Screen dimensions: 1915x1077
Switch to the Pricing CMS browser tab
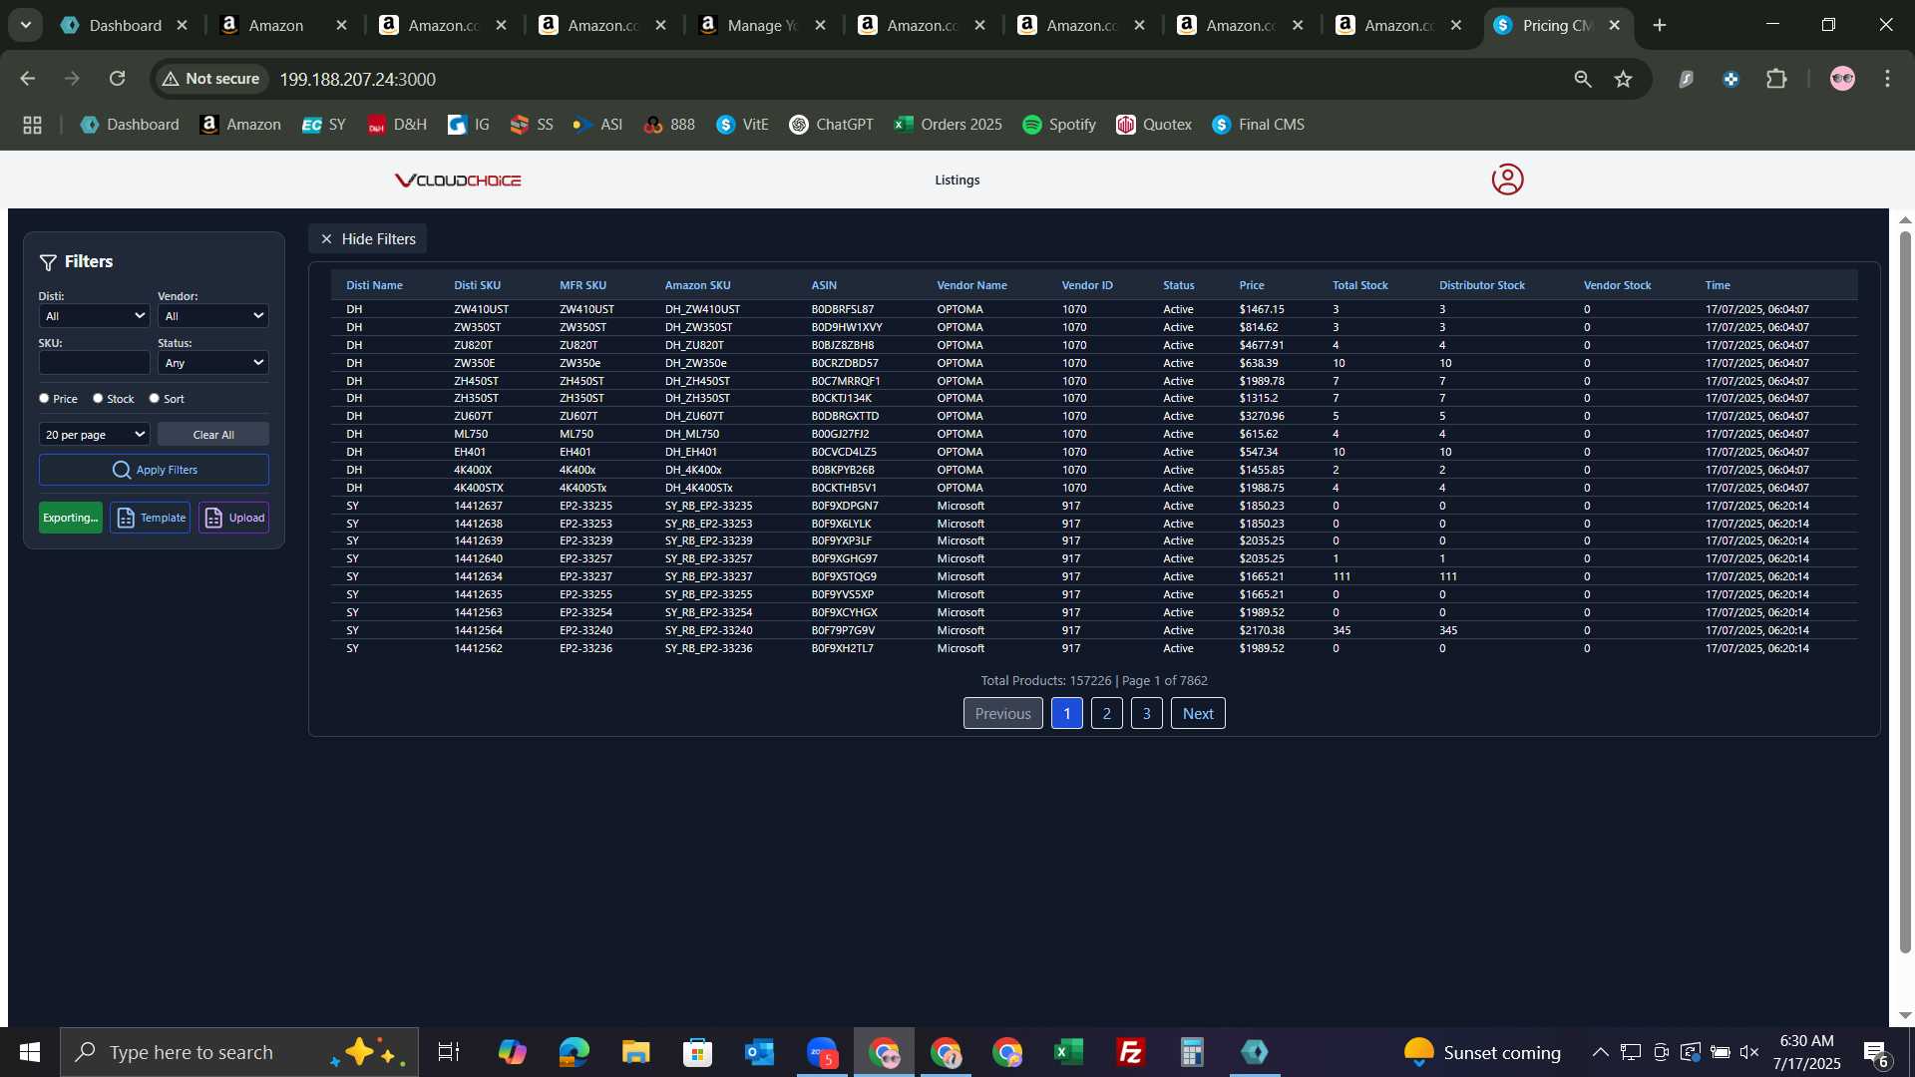click(x=1558, y=25)
